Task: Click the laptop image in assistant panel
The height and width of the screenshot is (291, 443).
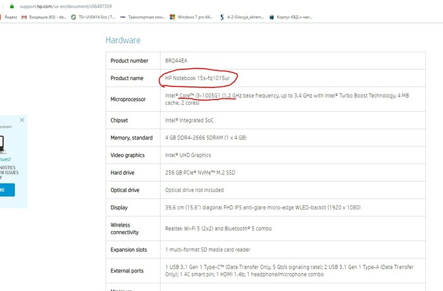Action: (2, 144)
